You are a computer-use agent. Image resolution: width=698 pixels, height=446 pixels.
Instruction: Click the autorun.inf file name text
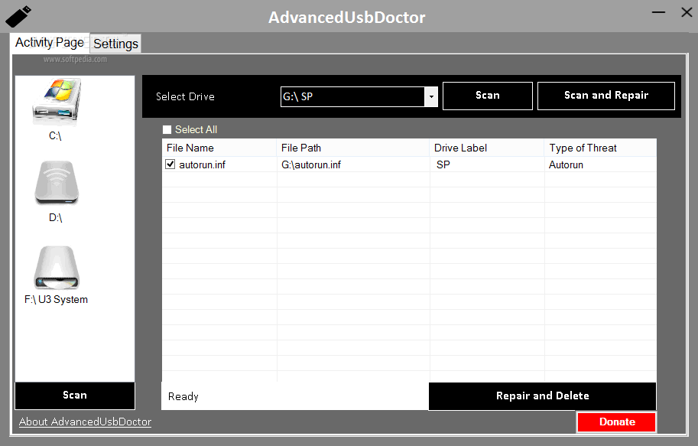[202, 164]
